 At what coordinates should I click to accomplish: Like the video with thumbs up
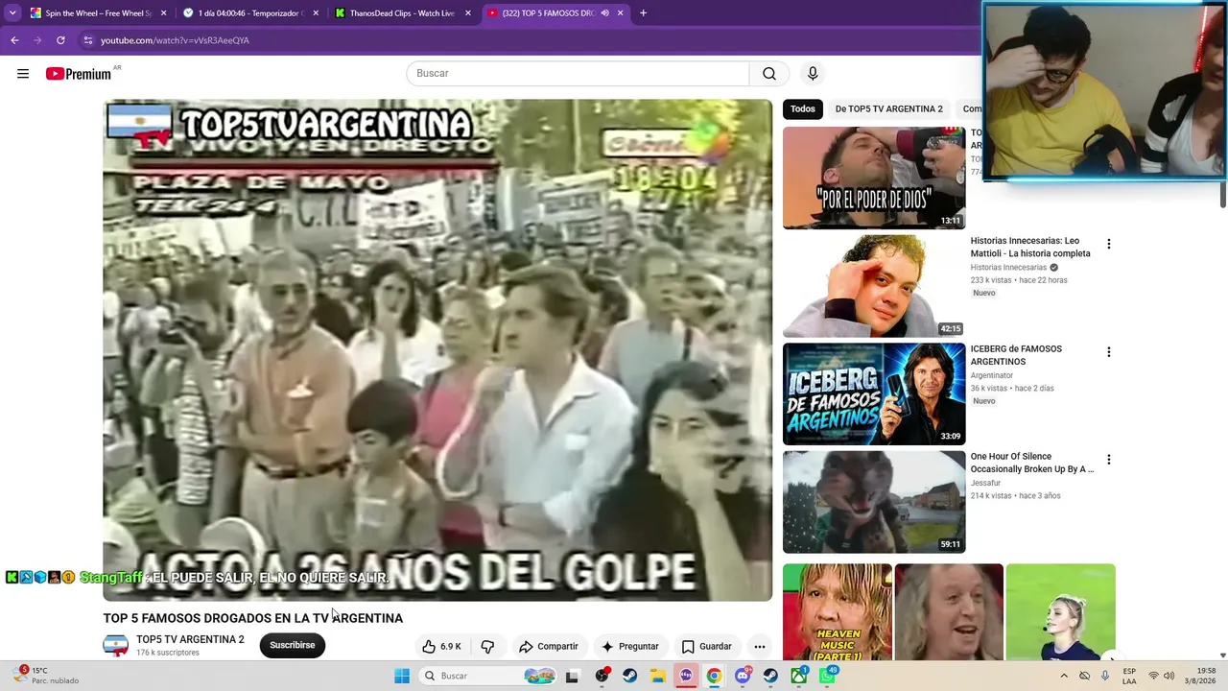coord(441,646)
